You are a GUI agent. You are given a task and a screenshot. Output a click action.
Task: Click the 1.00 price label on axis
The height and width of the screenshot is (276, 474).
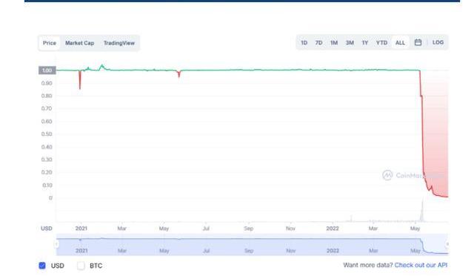click(x=47, y=70)
